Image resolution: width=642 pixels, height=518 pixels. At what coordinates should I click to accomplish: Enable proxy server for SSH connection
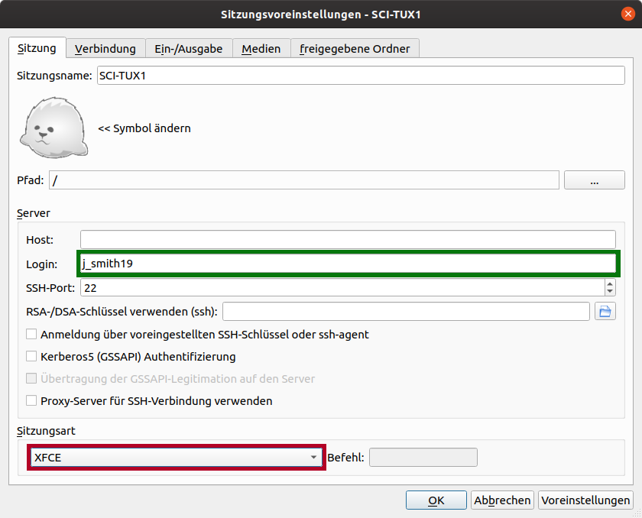(31, 400)
